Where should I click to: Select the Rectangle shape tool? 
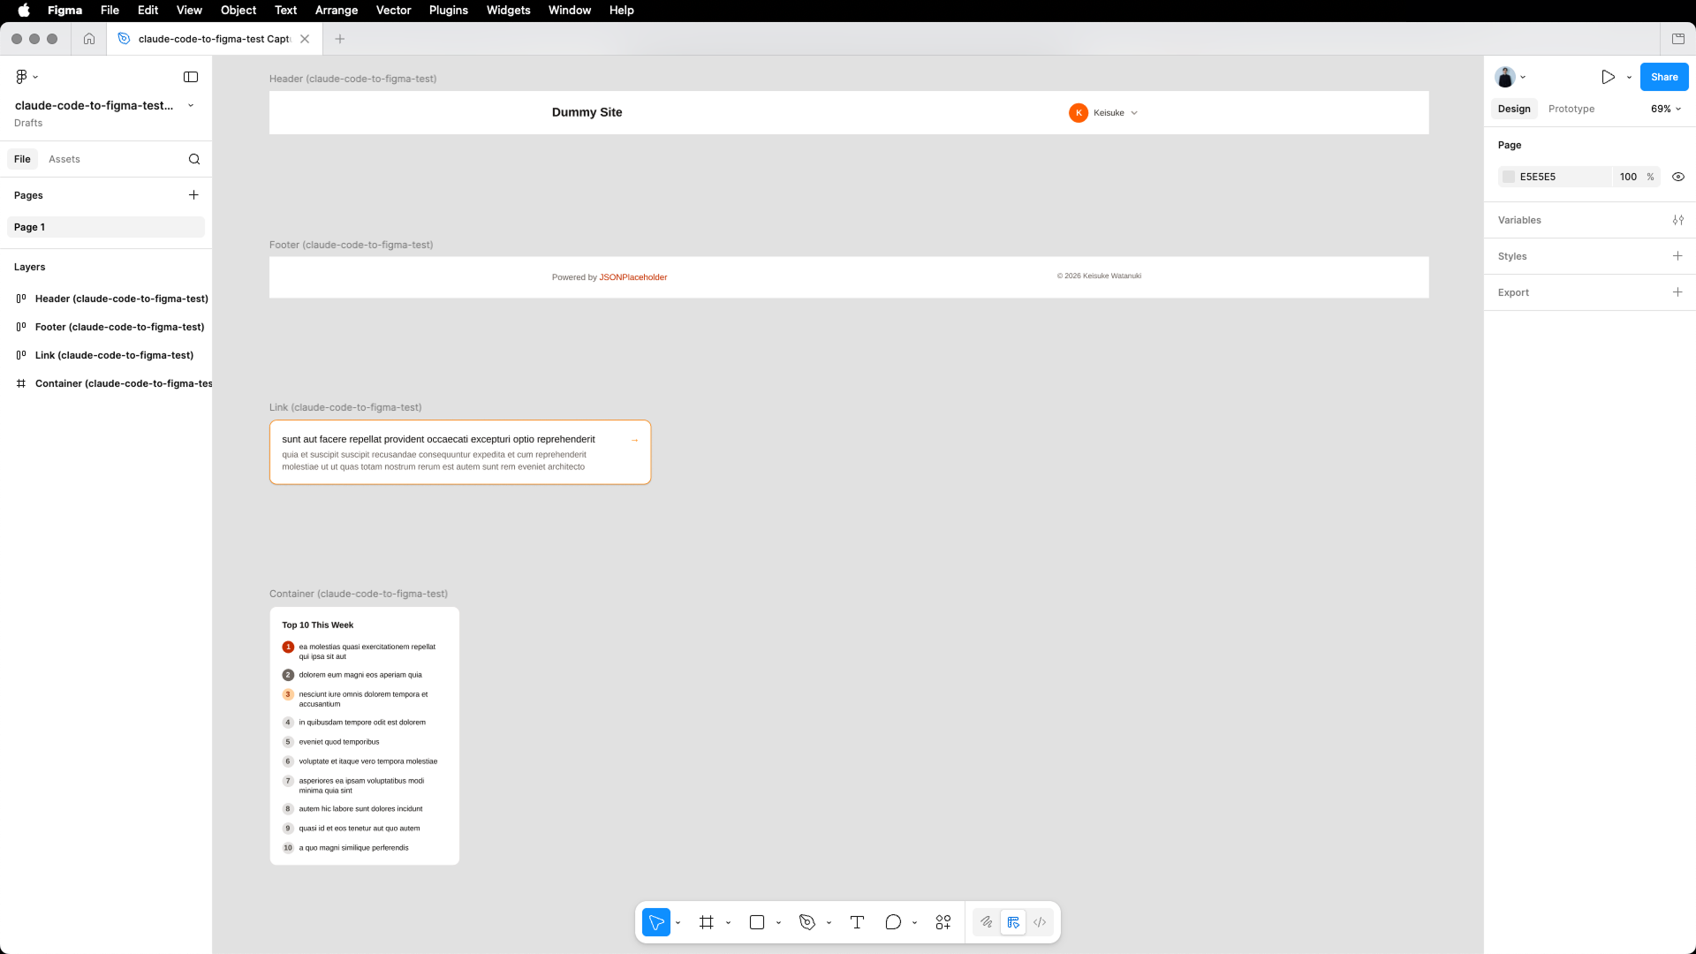tap(757, 922)
